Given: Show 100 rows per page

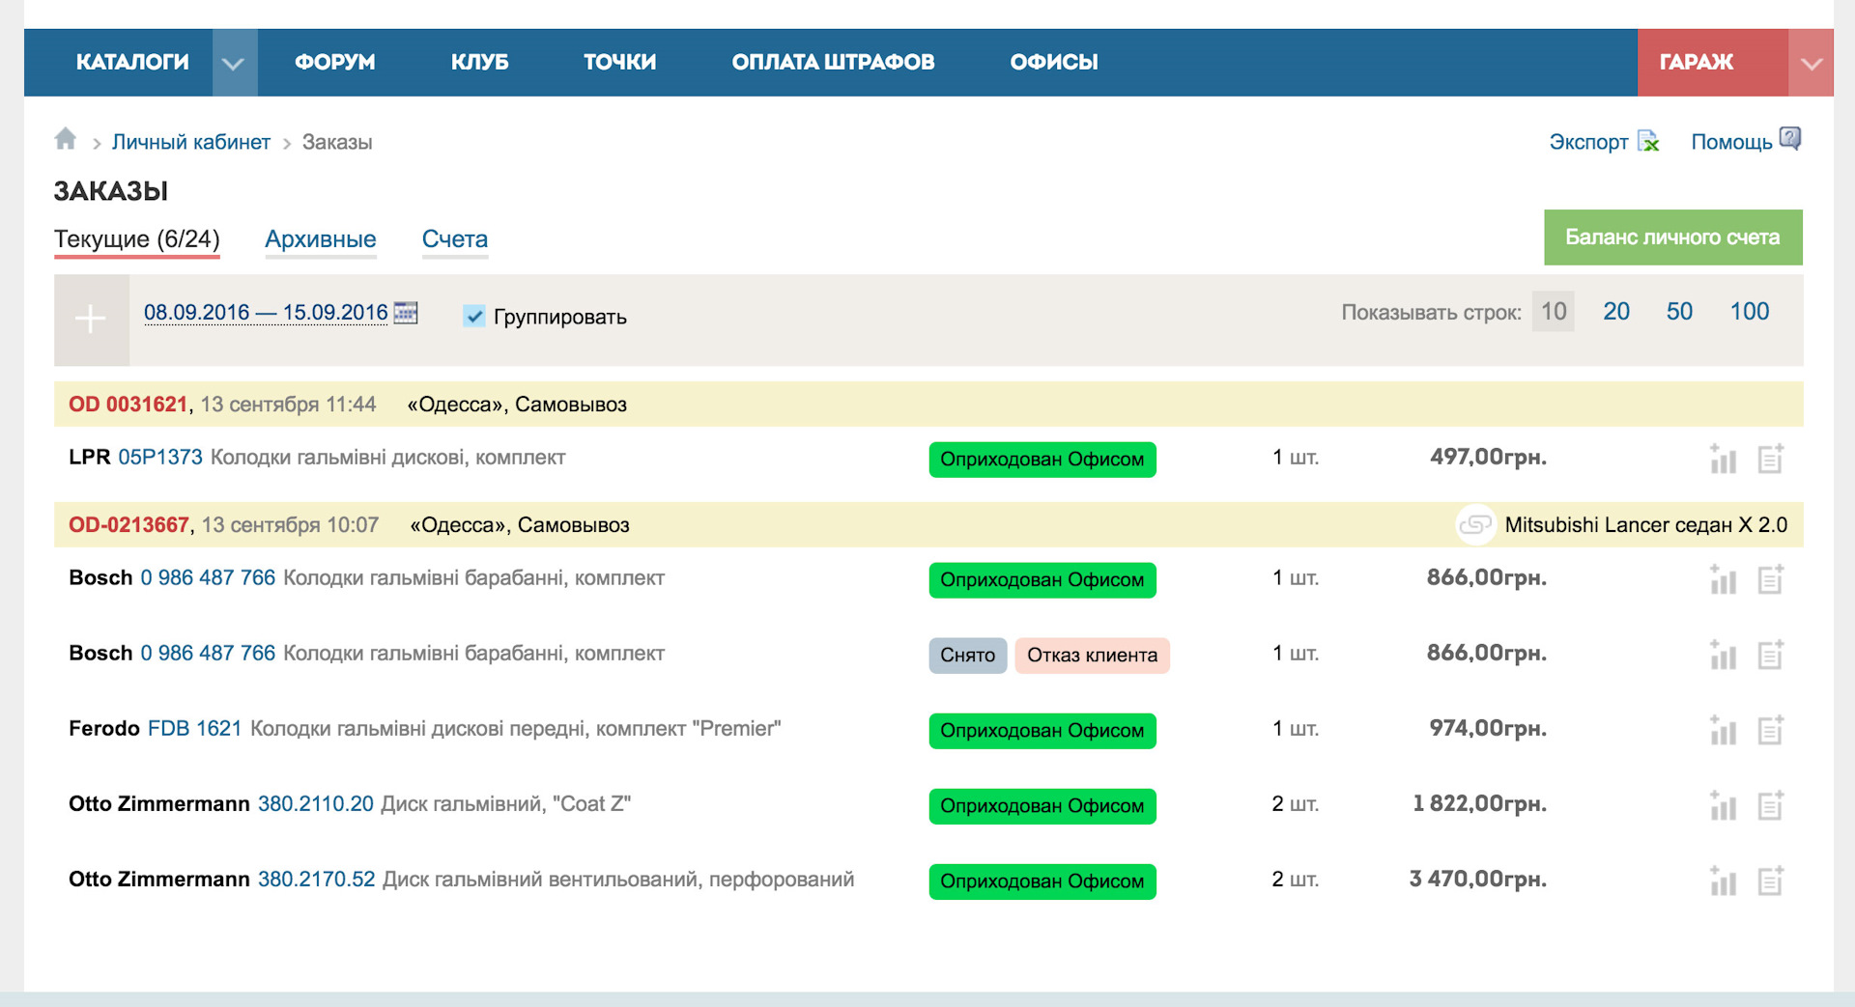Looking at the screenshot, I should 1749,312.
